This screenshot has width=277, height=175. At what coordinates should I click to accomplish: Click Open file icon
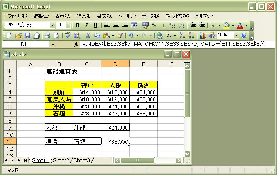(18, 36)
